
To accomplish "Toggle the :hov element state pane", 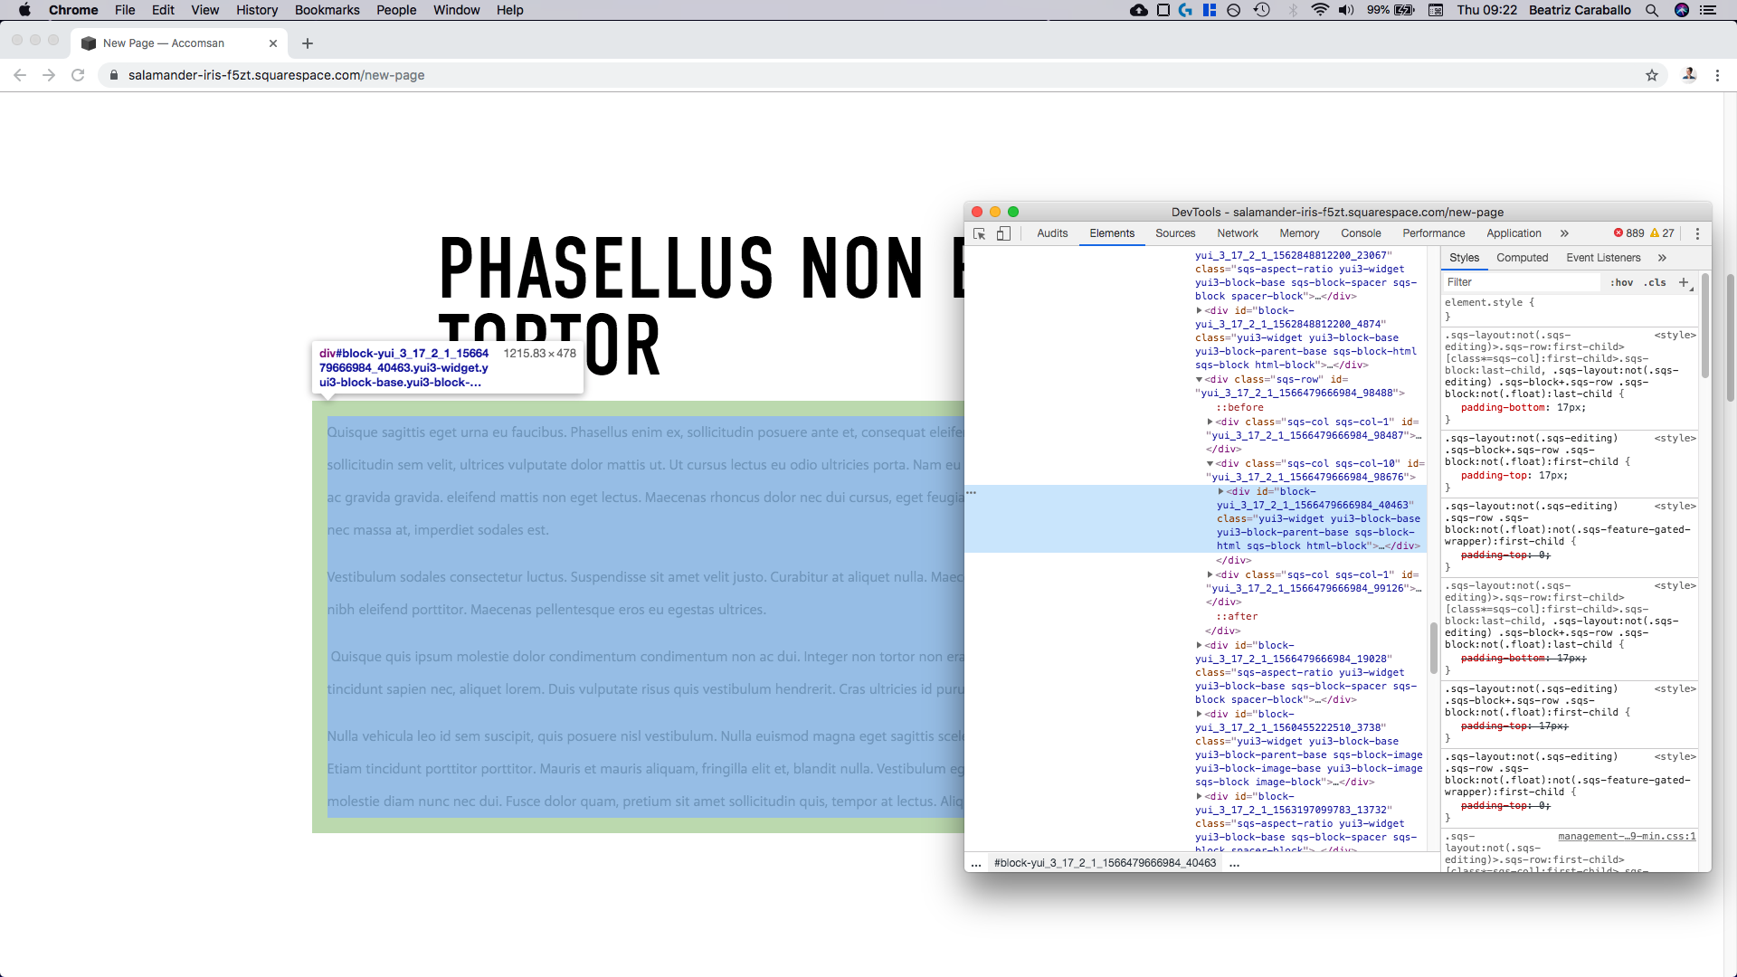I will point(1623,282).
